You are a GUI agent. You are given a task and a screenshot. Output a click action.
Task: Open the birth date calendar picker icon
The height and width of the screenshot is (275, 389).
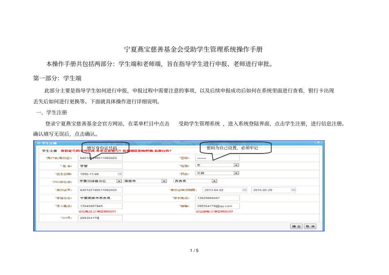[119, 174]
